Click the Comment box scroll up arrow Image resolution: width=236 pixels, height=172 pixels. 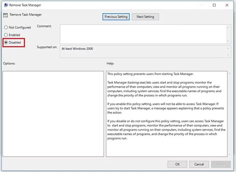tap(228, 27)
